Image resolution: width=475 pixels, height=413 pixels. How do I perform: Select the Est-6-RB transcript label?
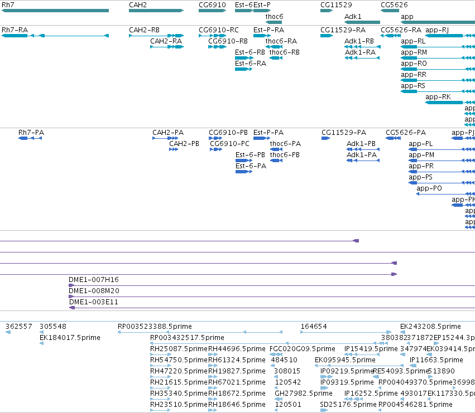[x=250, y=52]
